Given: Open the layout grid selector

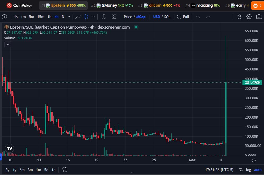Looking at the screenshot, I should tap(114, 17).
